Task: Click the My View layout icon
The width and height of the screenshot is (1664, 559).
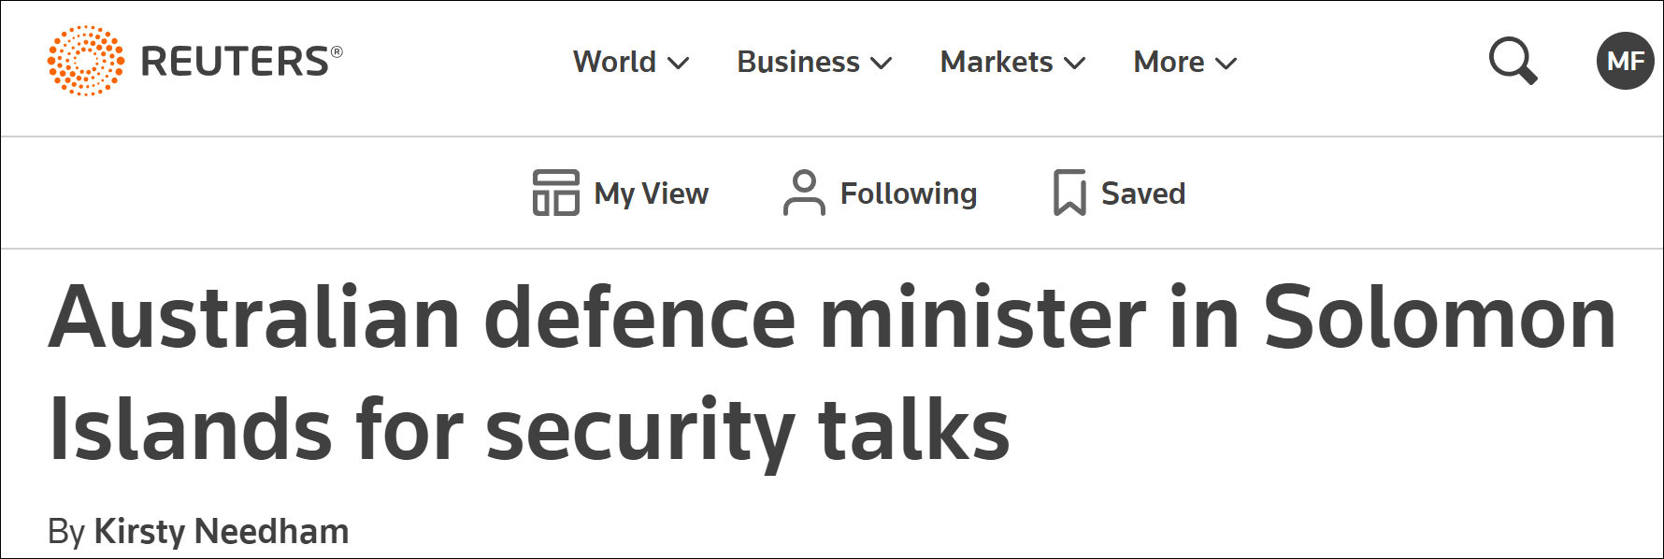Action: tap(555, 193)
